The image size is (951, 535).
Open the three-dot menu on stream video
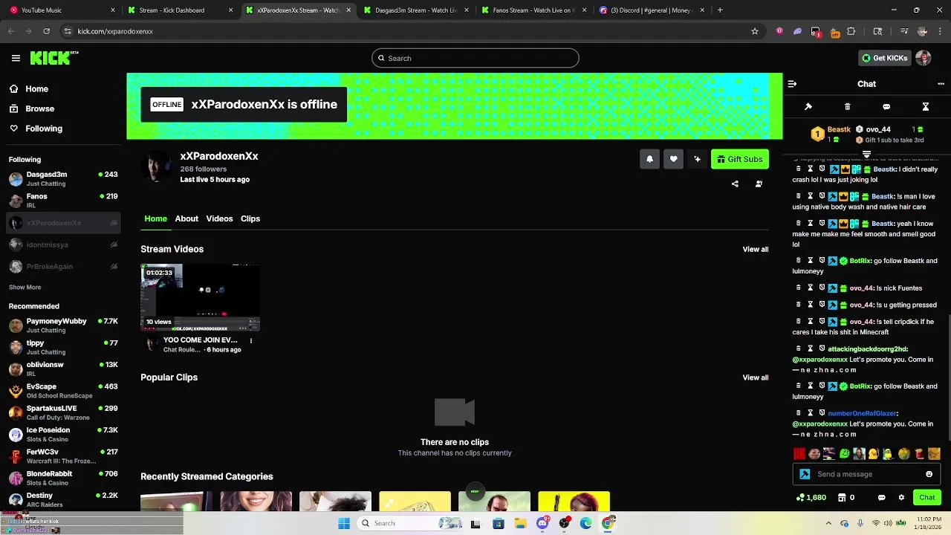click(x=251, y=341)
